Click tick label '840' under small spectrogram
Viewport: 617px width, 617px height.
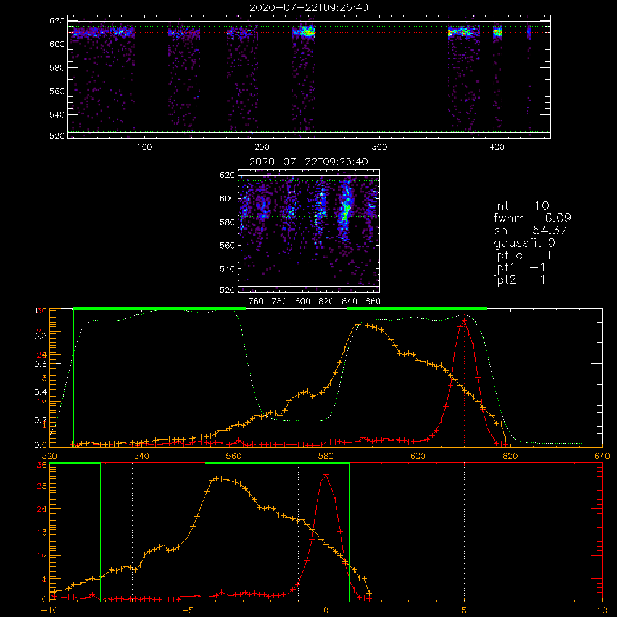pyautogui.click(x=349, y=302)
